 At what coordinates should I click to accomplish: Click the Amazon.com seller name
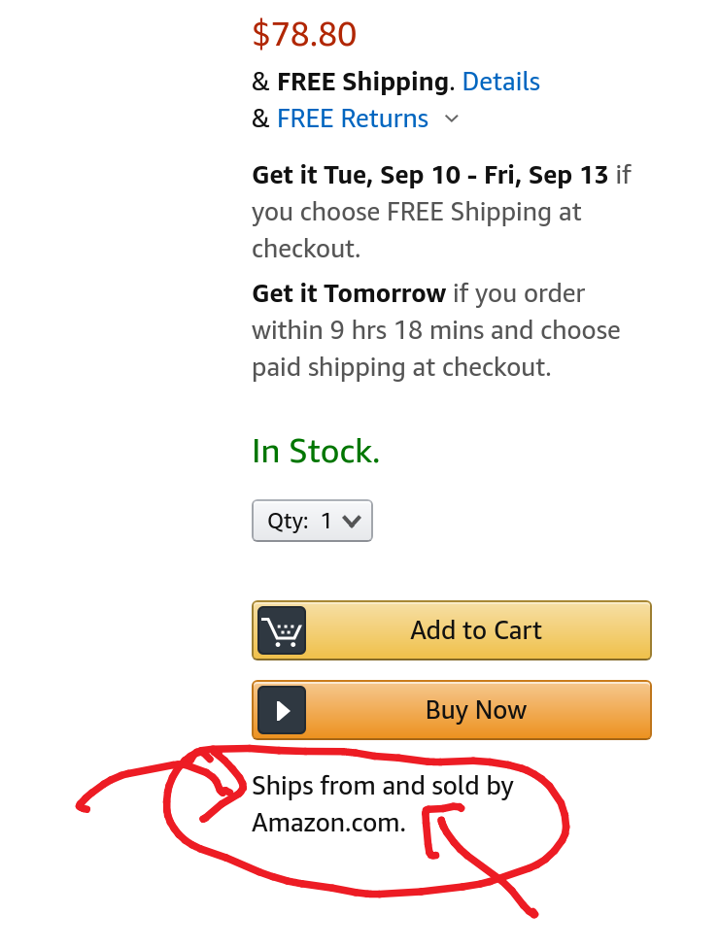pos(328,823)
